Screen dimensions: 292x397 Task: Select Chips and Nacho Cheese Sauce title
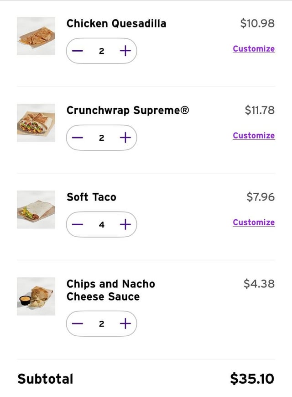tap(111, 290)
